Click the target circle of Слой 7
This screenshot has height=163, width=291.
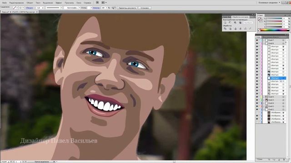(x=283, y=40)
